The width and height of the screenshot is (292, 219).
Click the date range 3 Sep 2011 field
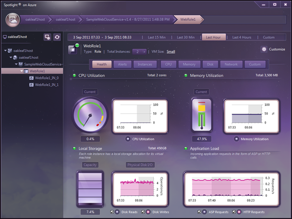102,37
